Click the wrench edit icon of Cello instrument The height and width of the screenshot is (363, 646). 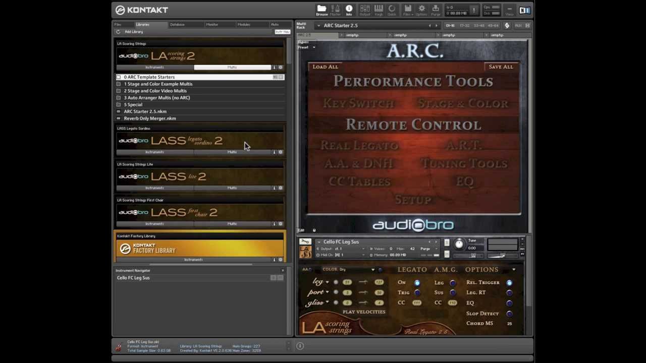pos(305,241)
